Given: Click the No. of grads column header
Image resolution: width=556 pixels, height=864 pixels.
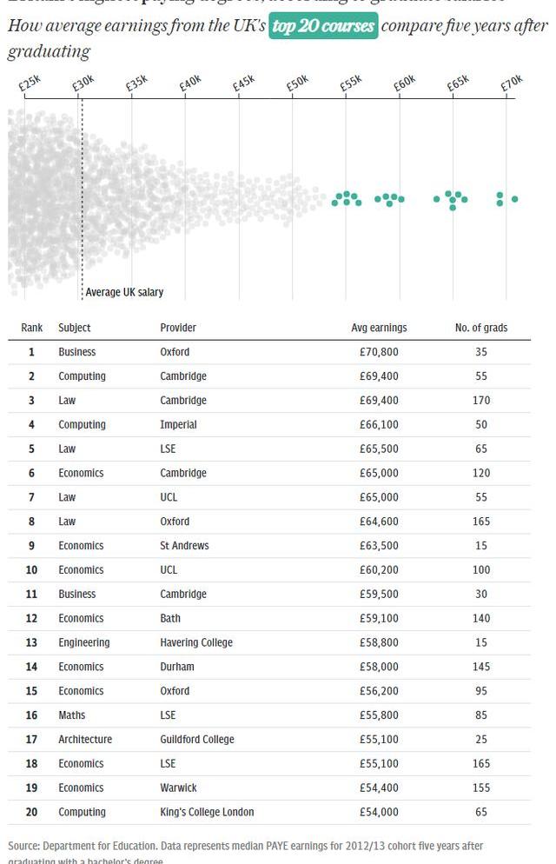Looking at the screenshot, I should tap(481, 328).
